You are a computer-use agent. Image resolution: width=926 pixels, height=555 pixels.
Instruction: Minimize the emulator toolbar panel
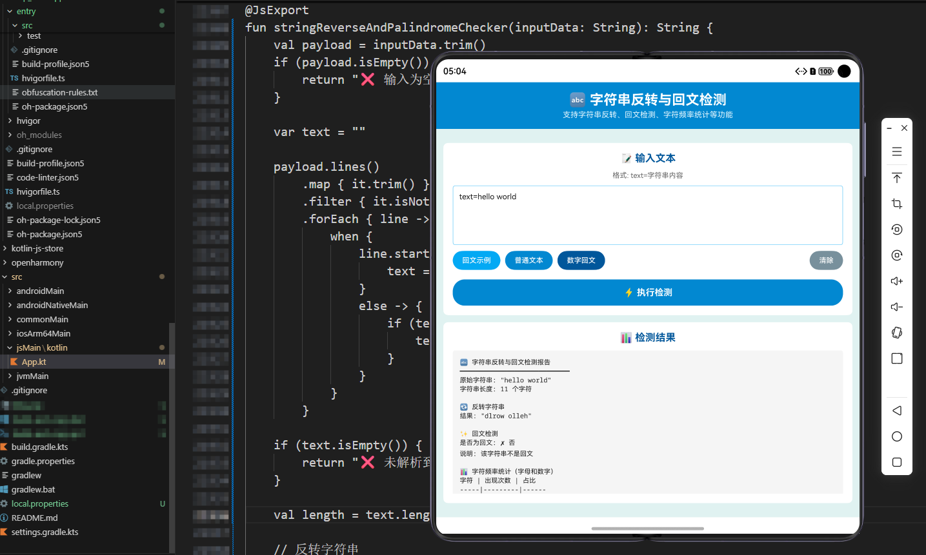(889, 128)
